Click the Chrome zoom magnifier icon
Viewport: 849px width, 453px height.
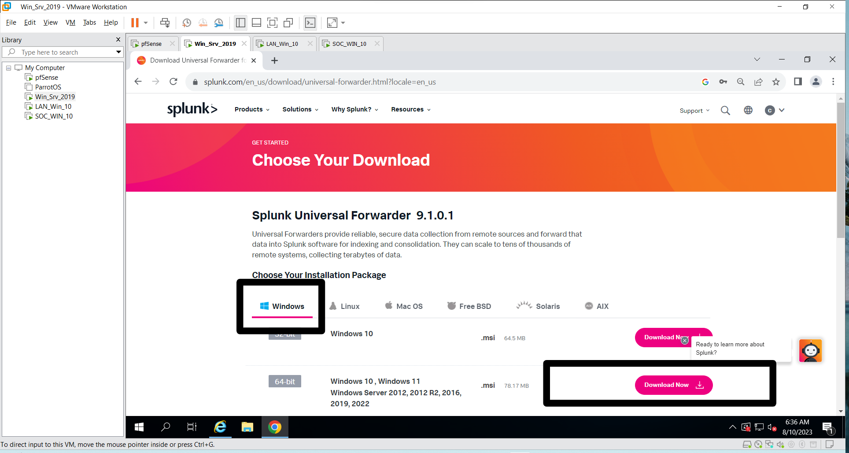tap(741, 82)
